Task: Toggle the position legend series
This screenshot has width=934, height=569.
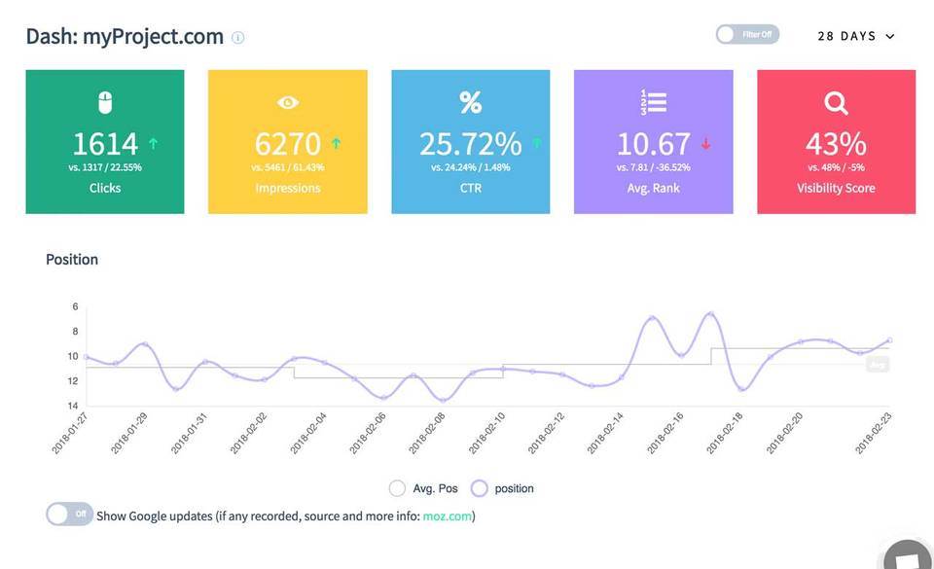Action: pyautogui.click(x=480, y=488)
